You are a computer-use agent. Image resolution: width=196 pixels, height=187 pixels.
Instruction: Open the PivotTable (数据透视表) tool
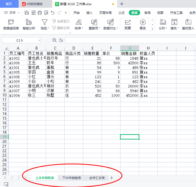(x=11, y=25)
